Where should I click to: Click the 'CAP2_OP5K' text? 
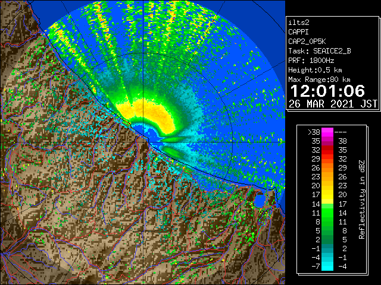[307, 42]
